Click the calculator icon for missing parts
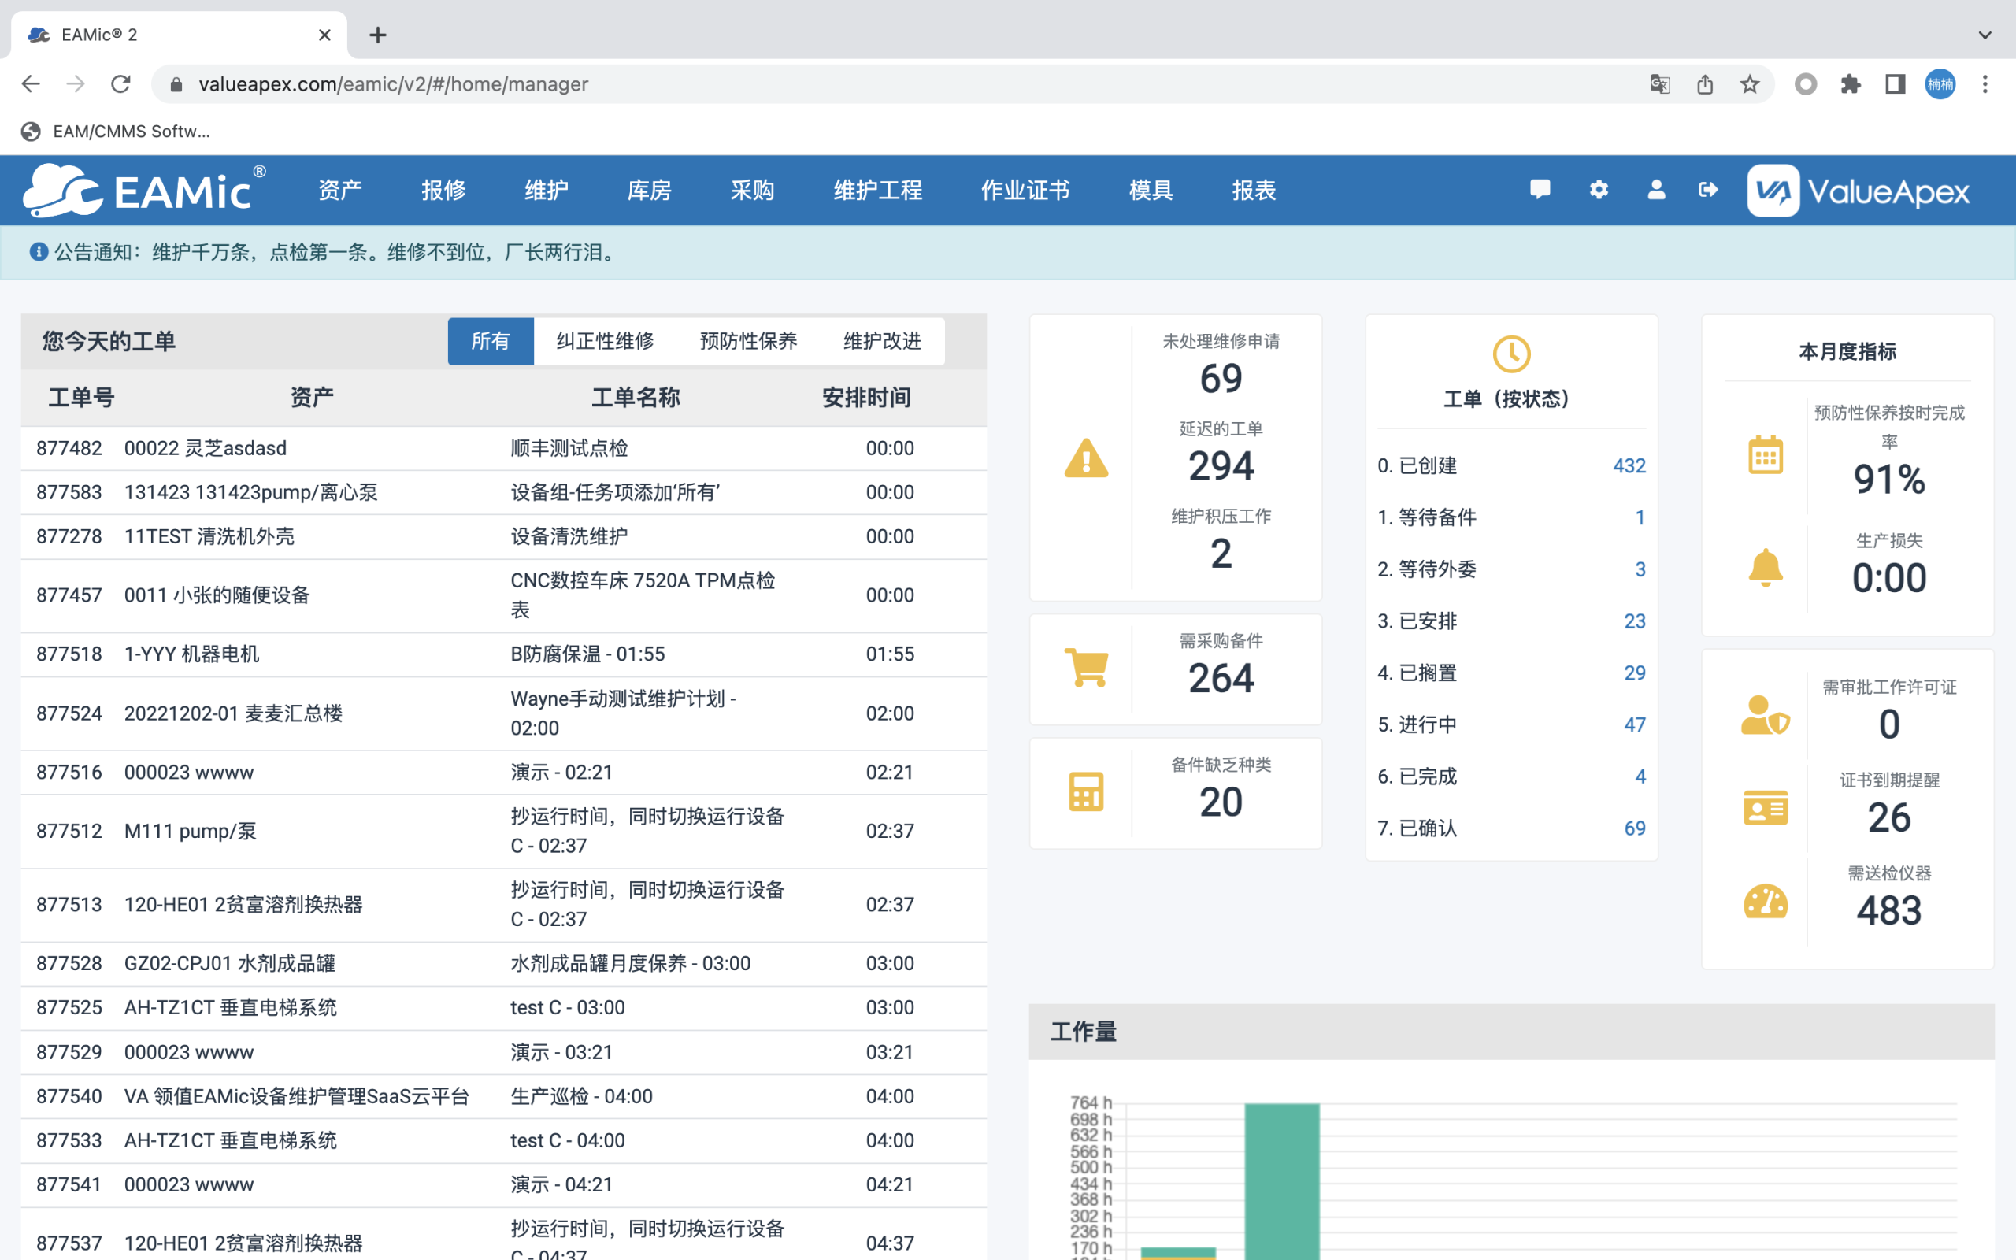The image size is (2016, 1260). point(1086,791)
